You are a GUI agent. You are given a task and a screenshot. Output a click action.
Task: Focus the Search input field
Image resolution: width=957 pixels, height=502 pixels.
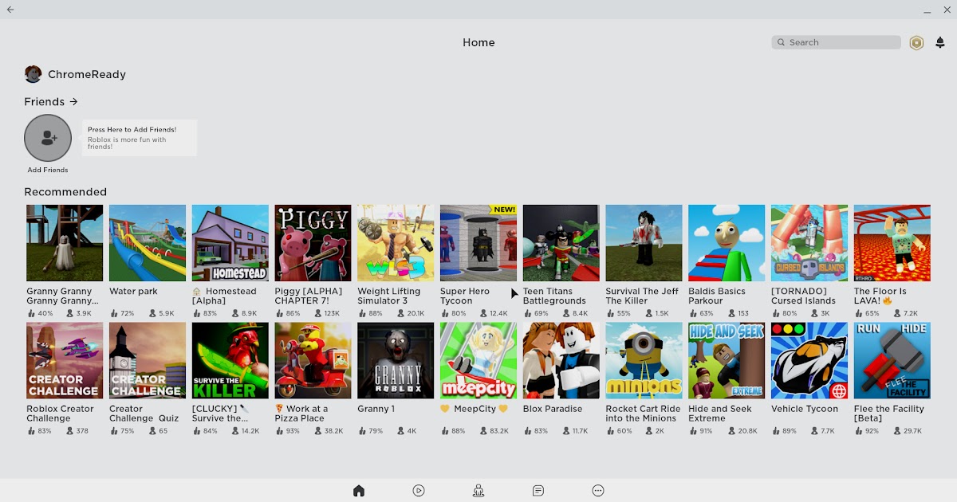click(x=836, y=42)
